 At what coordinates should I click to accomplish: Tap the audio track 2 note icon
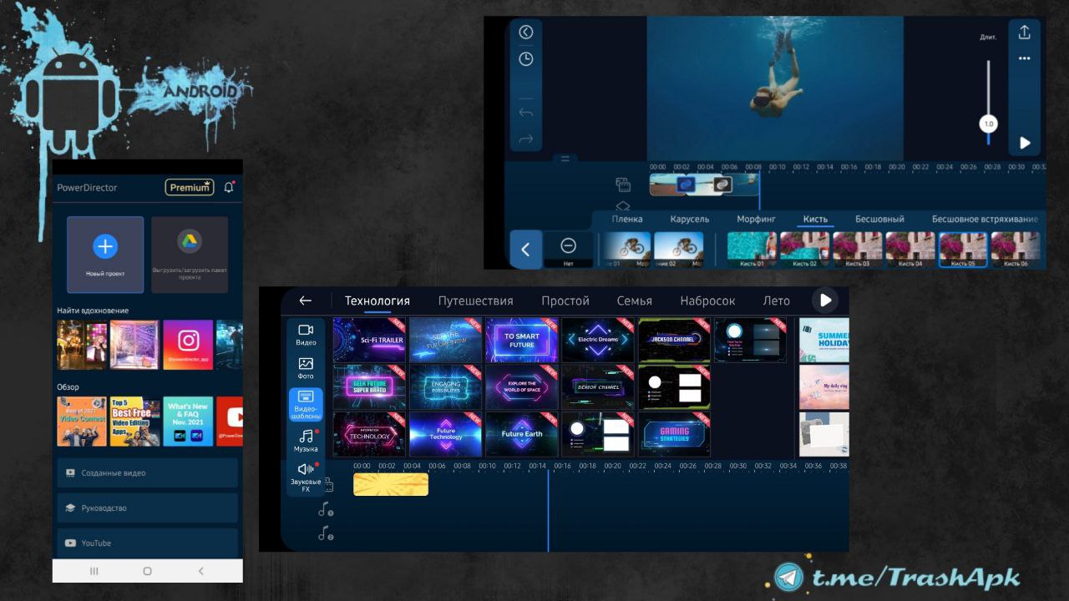326,533
